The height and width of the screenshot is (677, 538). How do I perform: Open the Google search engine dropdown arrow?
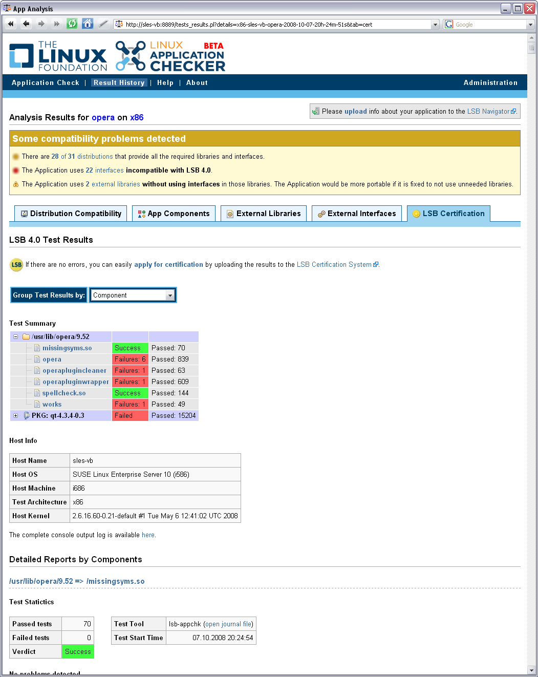(530, 25)
